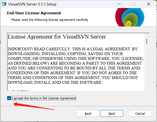Click the license text scrollbar thumb
This screenshot has height=122, width=157.
[147, 41]
